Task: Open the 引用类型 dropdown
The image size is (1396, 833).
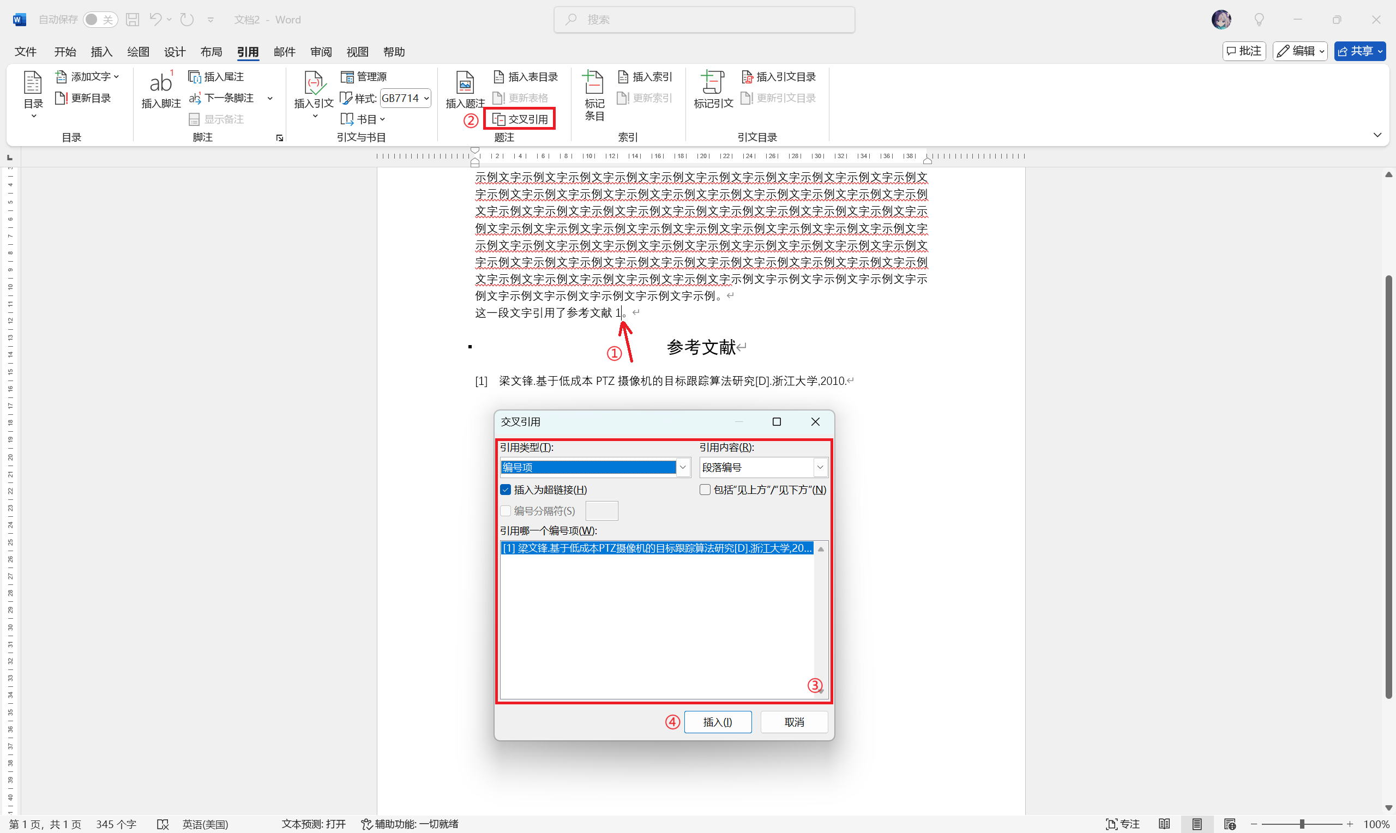Action: 682,467
